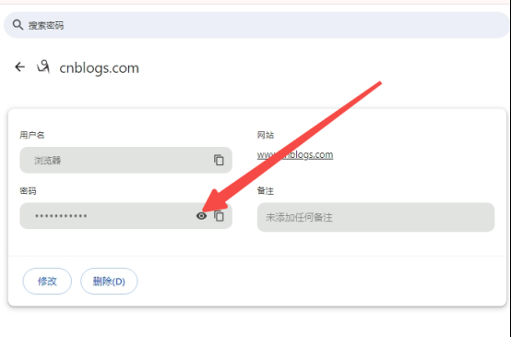Click the 网站 label
This screenshot has width=511, height=337.
pos(266,135)
